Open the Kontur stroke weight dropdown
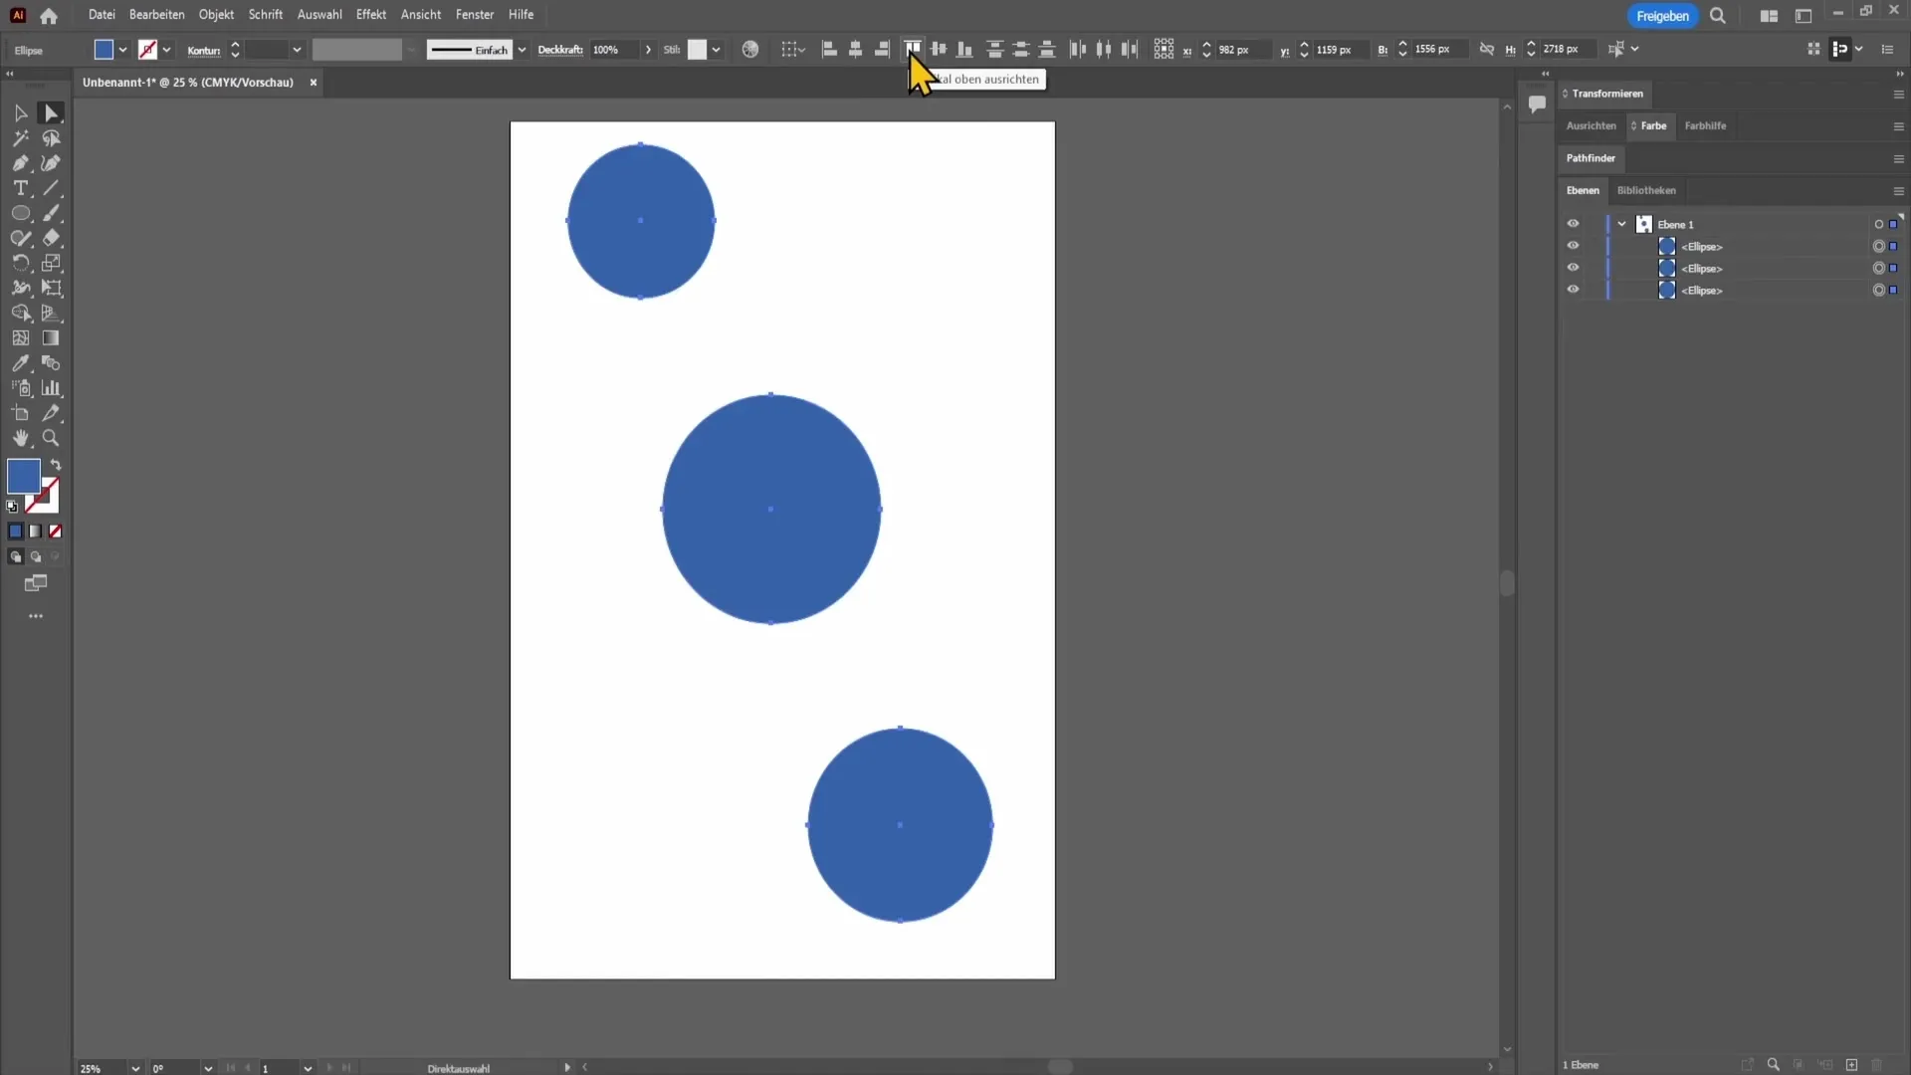1911x1075 pixels. click(x=297, y=50)
